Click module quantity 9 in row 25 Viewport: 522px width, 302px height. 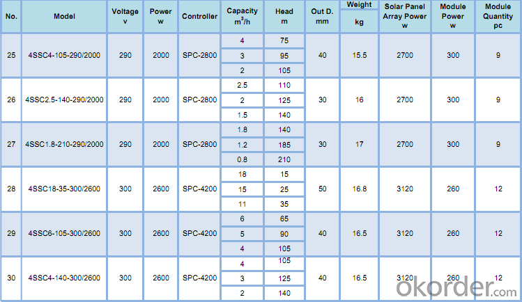498,55
